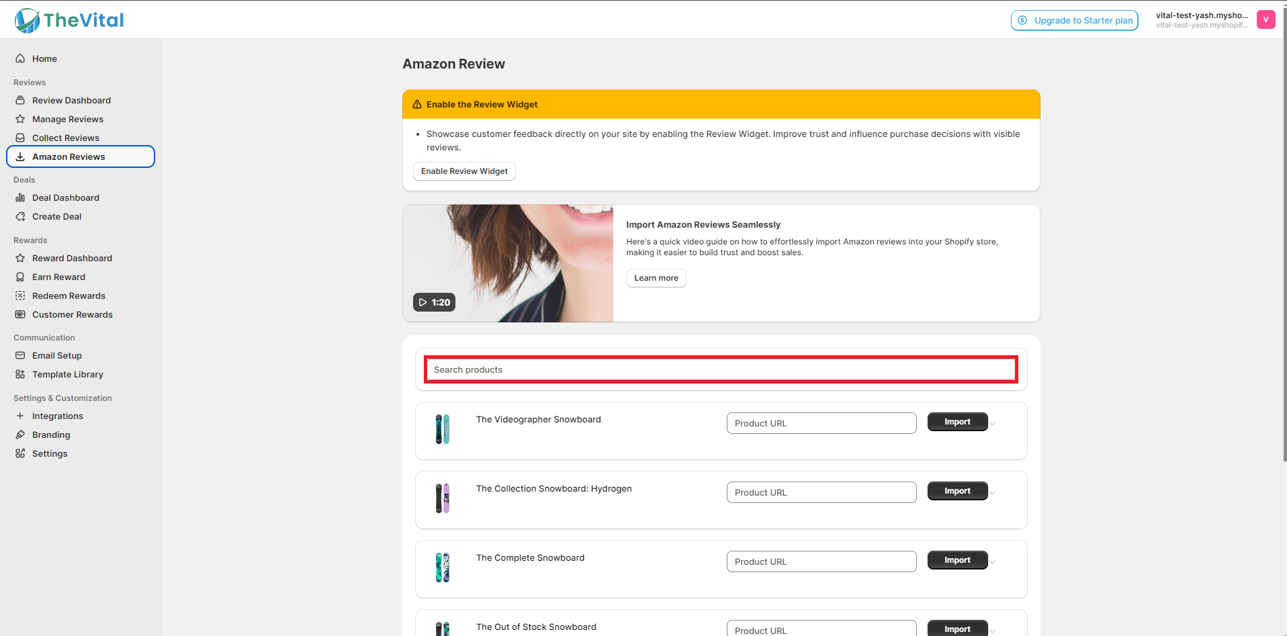
Task: Click the Branding brush icon
Action: tap(20, 435)
